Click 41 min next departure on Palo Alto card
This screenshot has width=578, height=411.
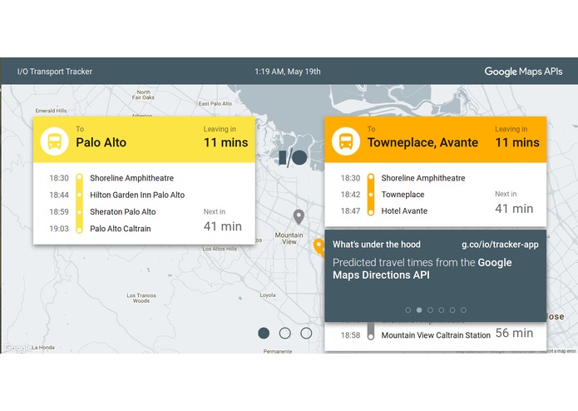[223, 226]
